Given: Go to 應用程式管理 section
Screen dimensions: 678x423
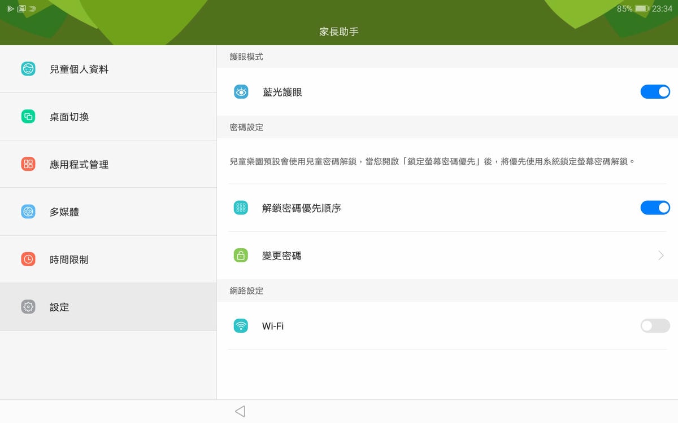Looking at the screenshot, I should pyautogui.click(x=108, y=164).
